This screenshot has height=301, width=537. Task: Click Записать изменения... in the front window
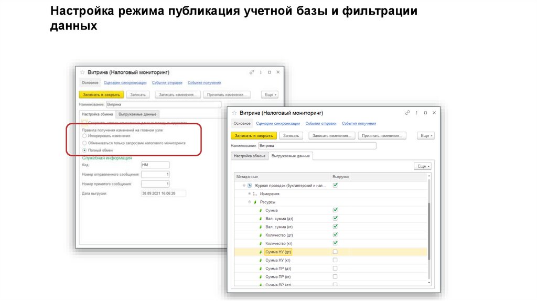pyautogui.click(x=331, y=136)
